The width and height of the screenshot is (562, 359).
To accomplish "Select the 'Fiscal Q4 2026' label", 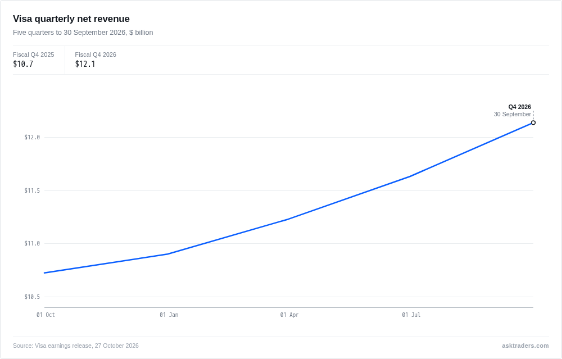I will tap(96, 54).
